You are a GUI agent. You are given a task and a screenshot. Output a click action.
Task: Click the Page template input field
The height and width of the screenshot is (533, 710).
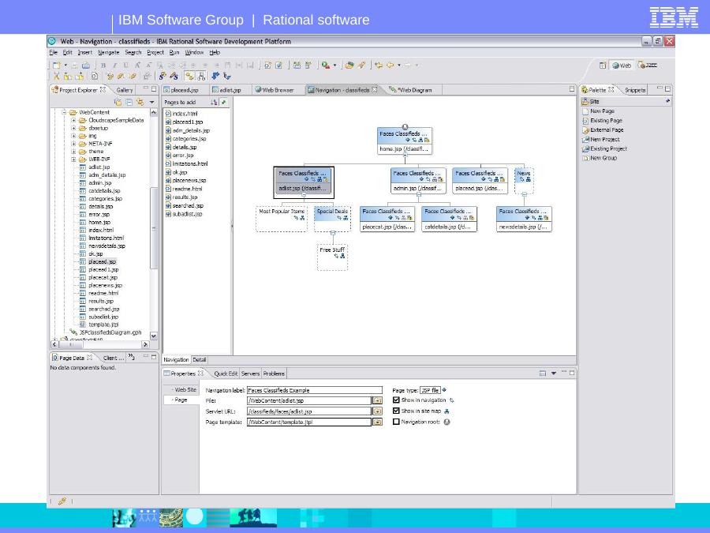309,422
